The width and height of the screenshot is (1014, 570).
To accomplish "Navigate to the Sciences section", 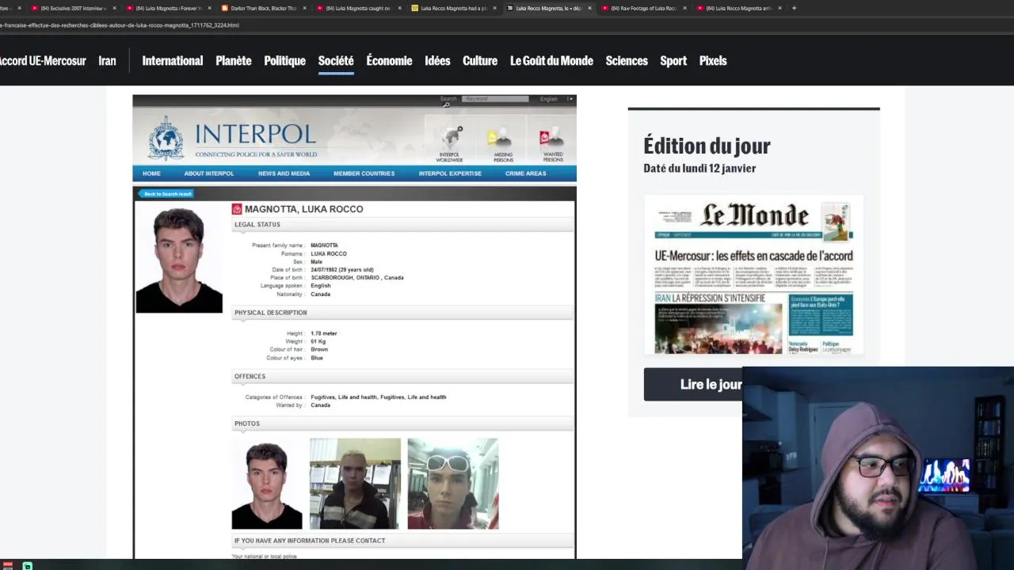I will point(627,61).
